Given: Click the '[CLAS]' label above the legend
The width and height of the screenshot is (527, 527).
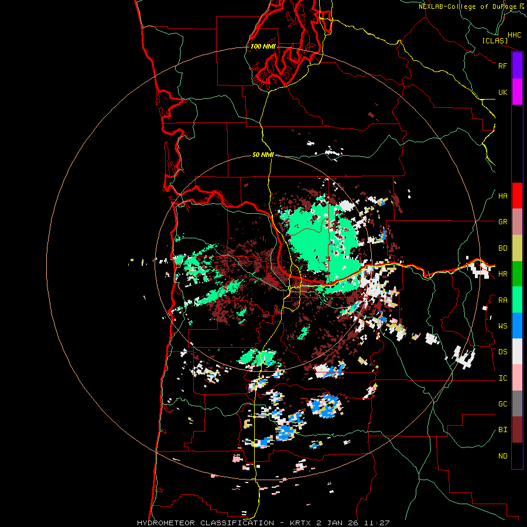Looking at the screenshot, I should coord(495,40).
